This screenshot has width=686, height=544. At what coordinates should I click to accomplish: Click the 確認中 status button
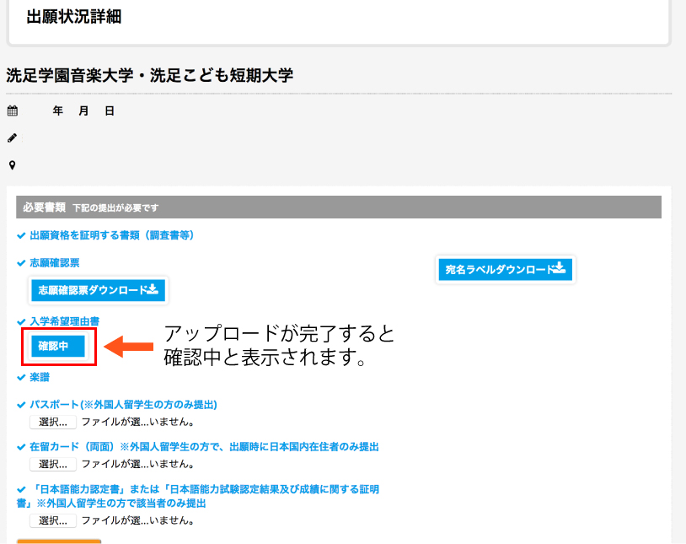[x=58, y=346]
